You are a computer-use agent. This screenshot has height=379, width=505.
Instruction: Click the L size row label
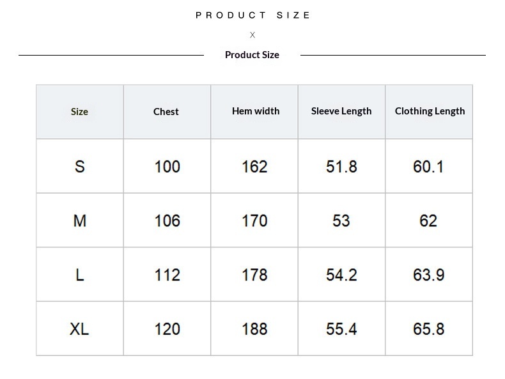click(x=80, y=275)
